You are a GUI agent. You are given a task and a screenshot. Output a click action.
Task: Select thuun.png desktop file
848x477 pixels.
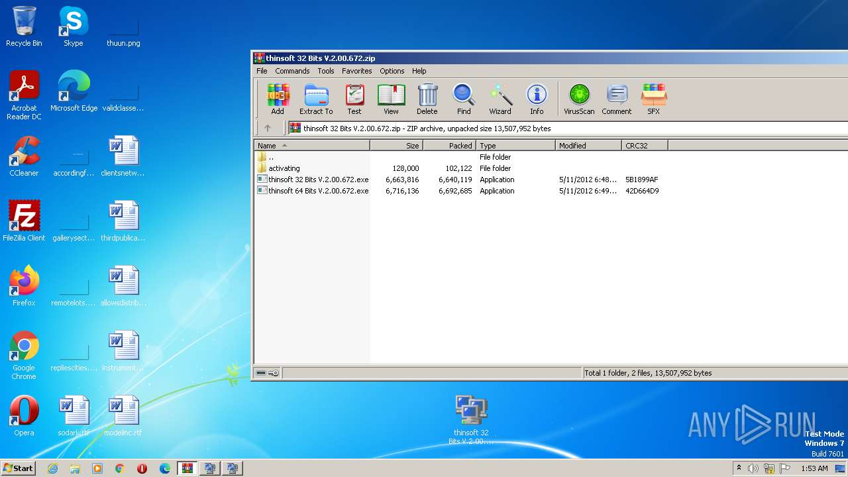click(123, 33)
